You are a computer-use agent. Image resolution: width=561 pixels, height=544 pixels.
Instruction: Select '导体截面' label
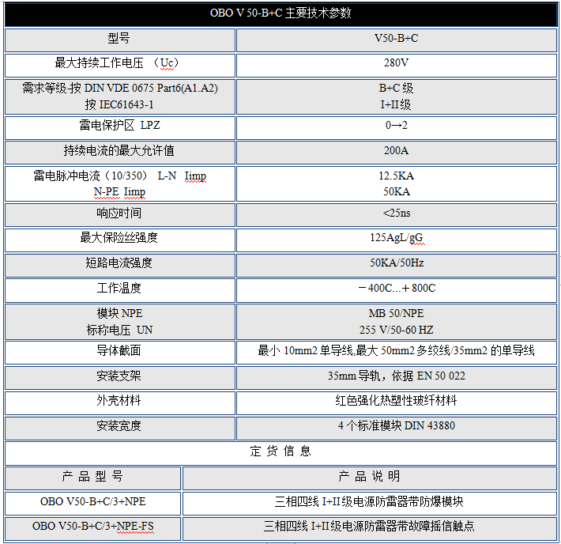(119, 350)
